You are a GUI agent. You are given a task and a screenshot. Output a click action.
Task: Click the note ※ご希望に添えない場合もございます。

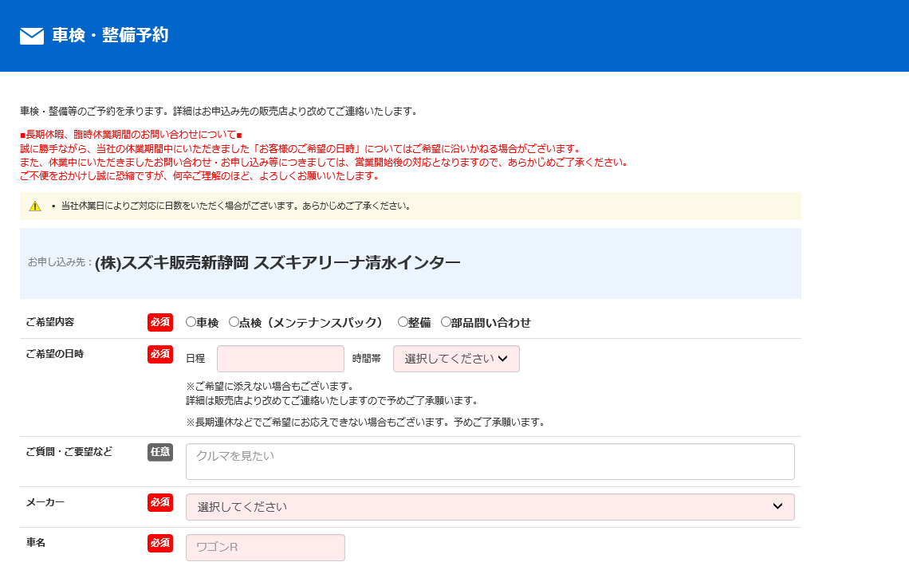(x=270, y=387)
